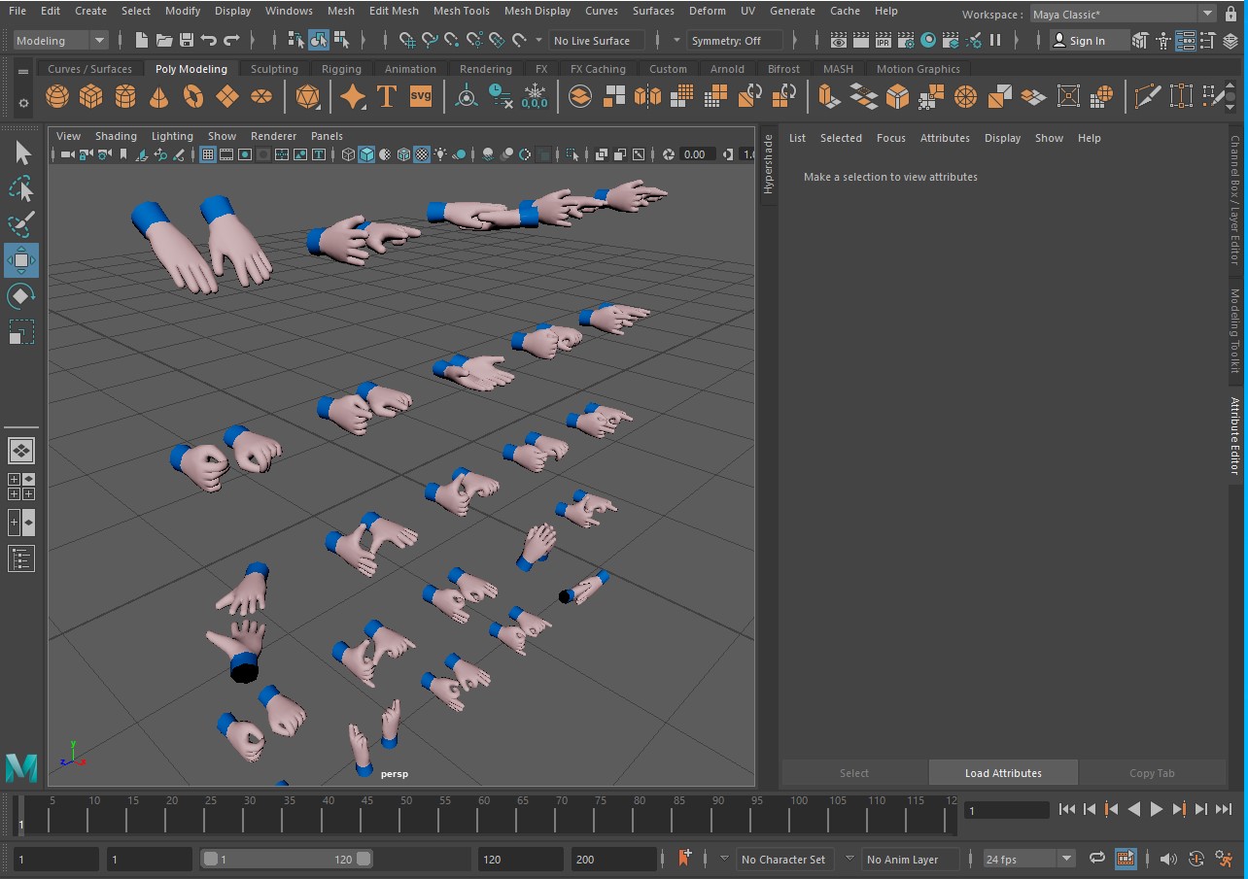1248x879 pixels.
Task: Switch to the Sculpting shelf tab
Action: coord(274,69)
